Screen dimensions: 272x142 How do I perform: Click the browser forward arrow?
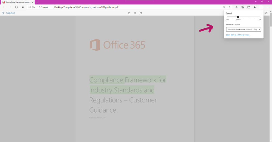(10, 7)
